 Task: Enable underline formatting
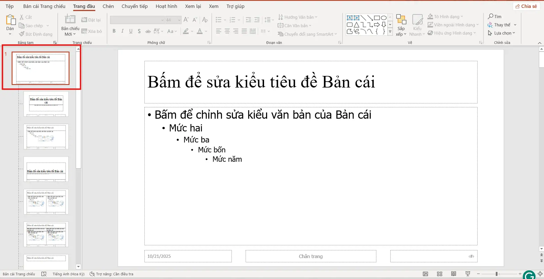tap(130, 31)
